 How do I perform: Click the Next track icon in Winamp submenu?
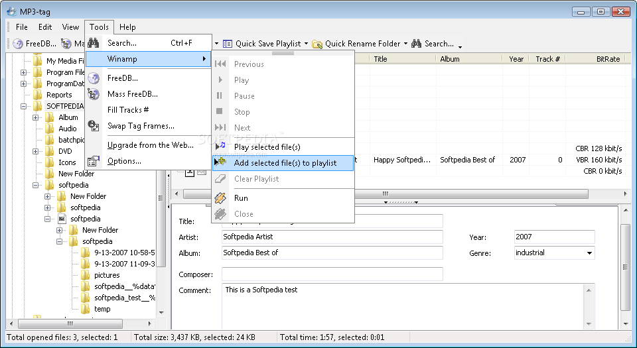(220, 127)
